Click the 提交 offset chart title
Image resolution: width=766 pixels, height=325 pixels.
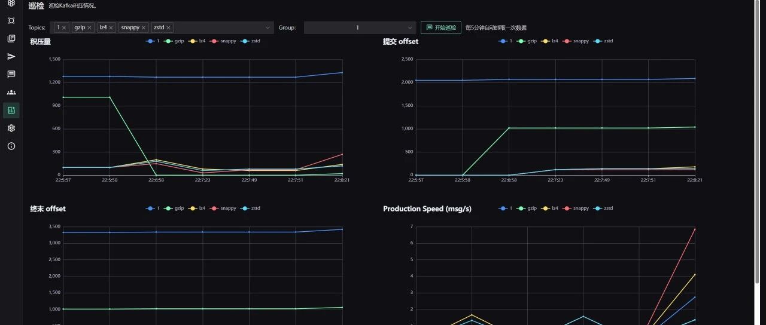click(400, 42)
